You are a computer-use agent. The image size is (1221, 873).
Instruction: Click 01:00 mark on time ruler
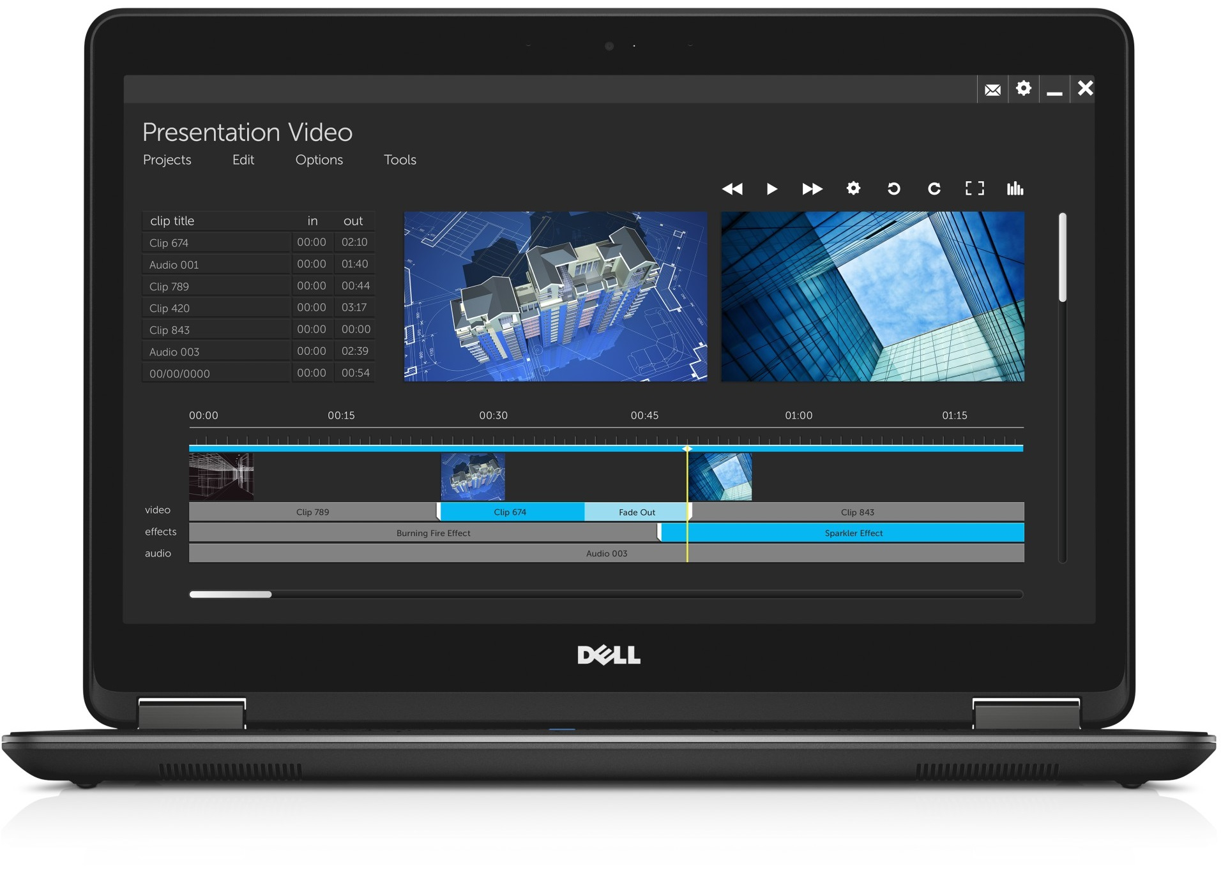tap(799, 415)
